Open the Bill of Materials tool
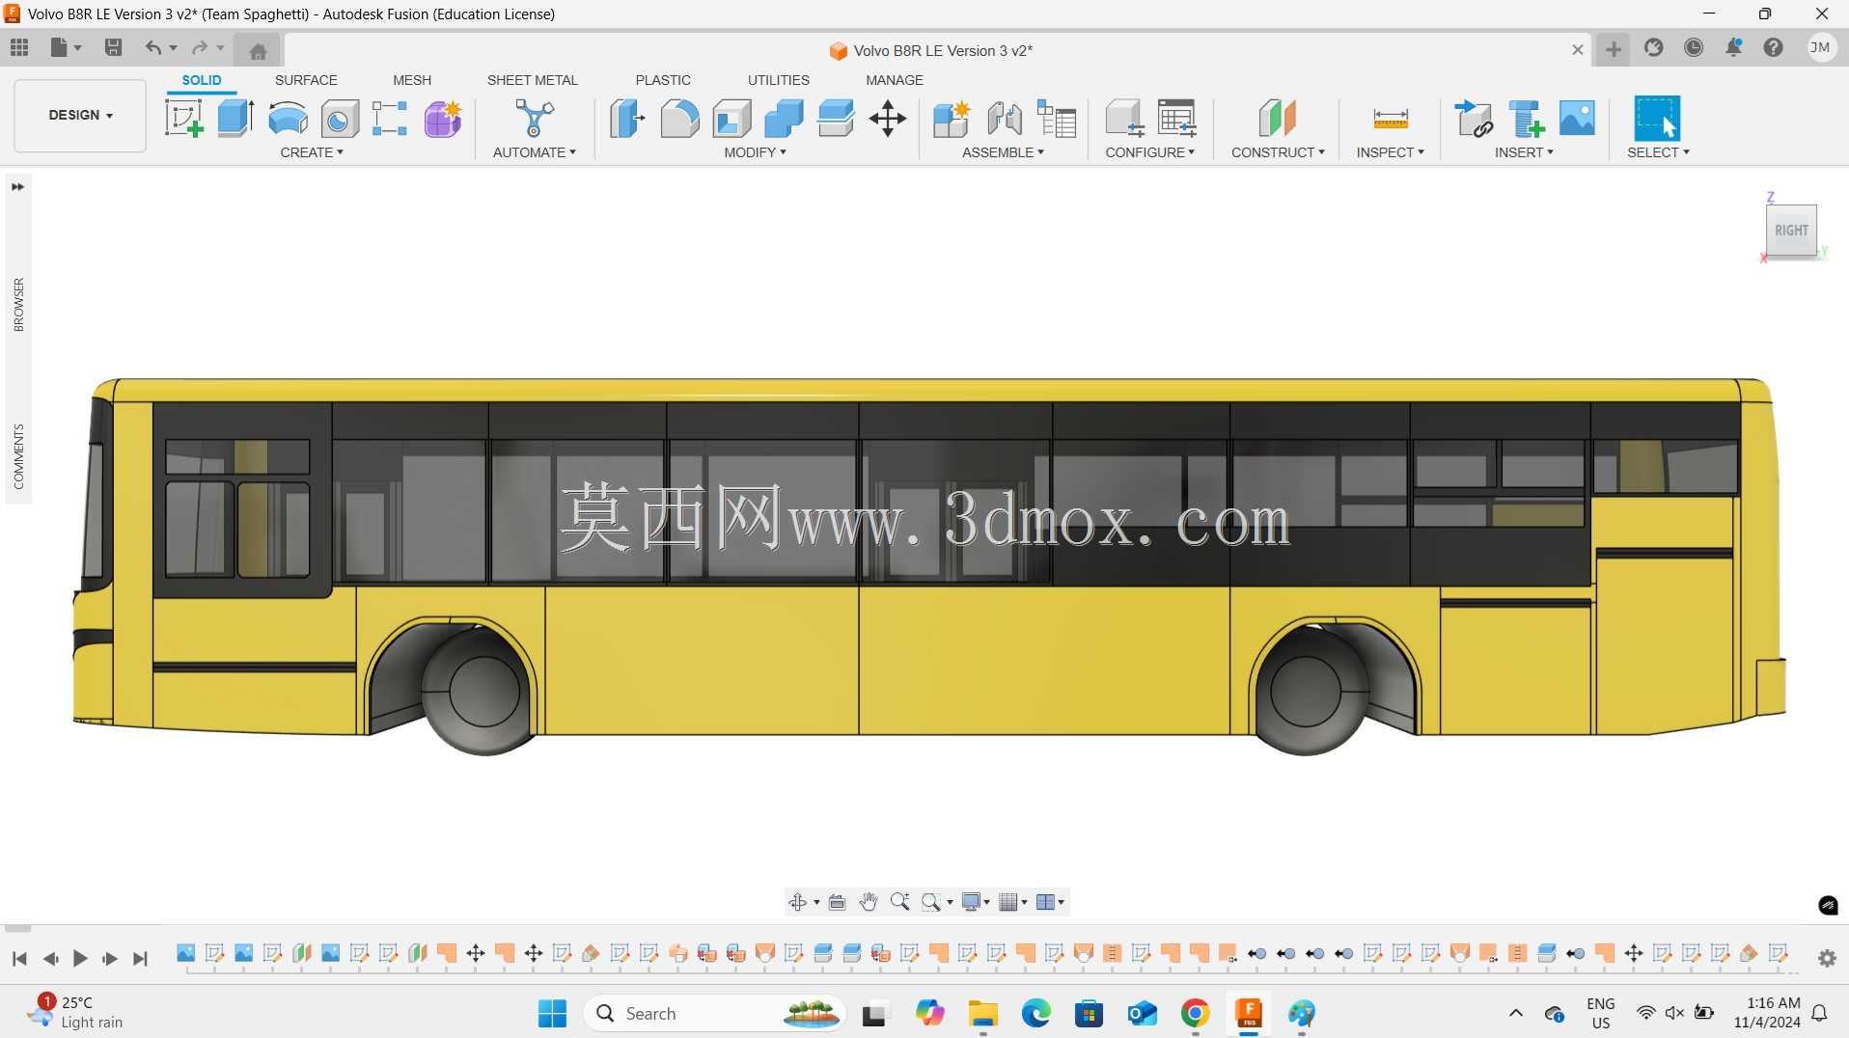 click(1057, 119)
